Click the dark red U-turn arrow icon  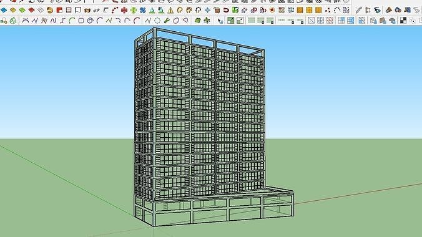(x=226, y=10)
